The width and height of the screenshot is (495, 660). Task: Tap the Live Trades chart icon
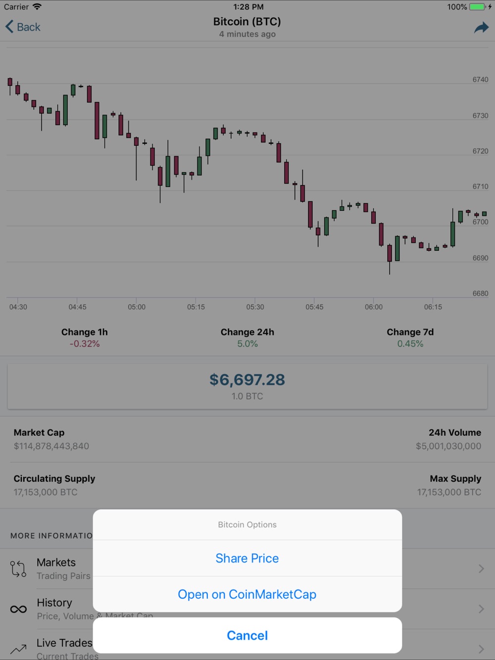[x=18, y=649]
